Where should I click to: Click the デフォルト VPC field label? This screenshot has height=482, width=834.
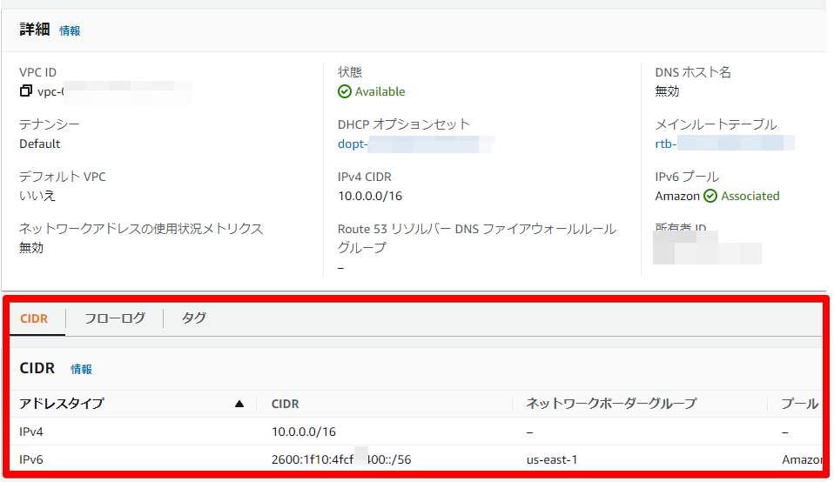[63, 177]
